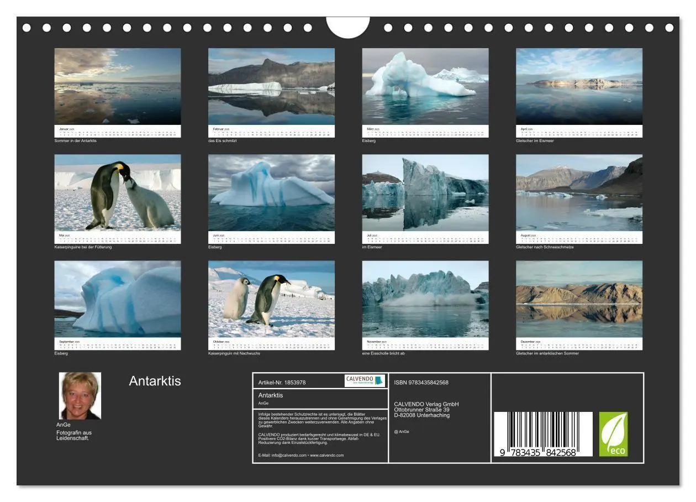Viewport: 696px width, 502px height.
Task: Click the 'das Eis schmilzt' caption
Action: coord(223,141)
